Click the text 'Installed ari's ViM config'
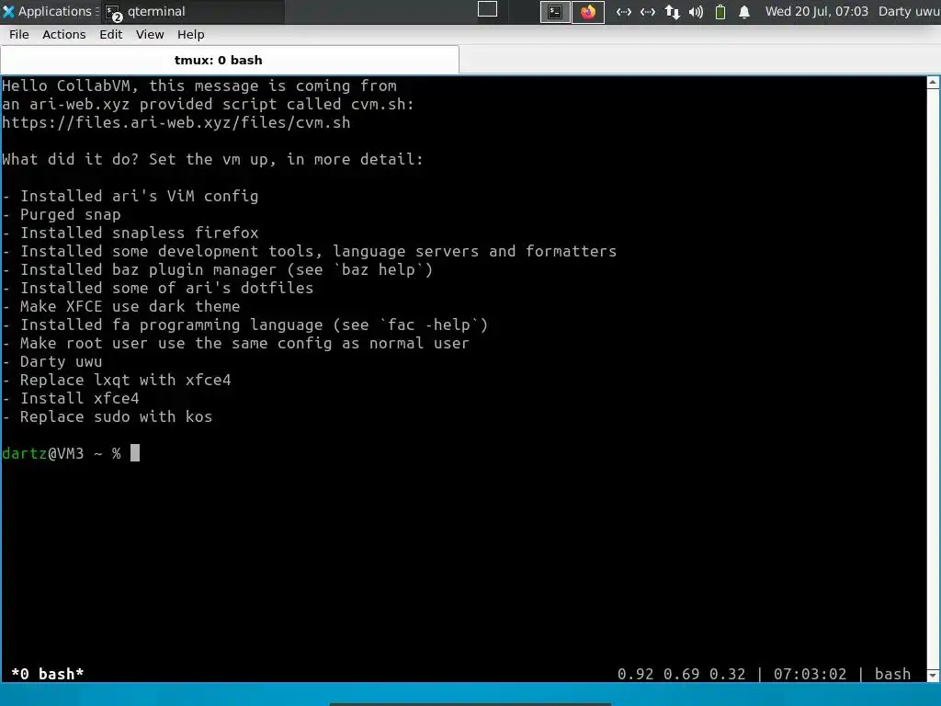This screenshot has width=941, height=706. pyautogui.click(x=140, y=197)
